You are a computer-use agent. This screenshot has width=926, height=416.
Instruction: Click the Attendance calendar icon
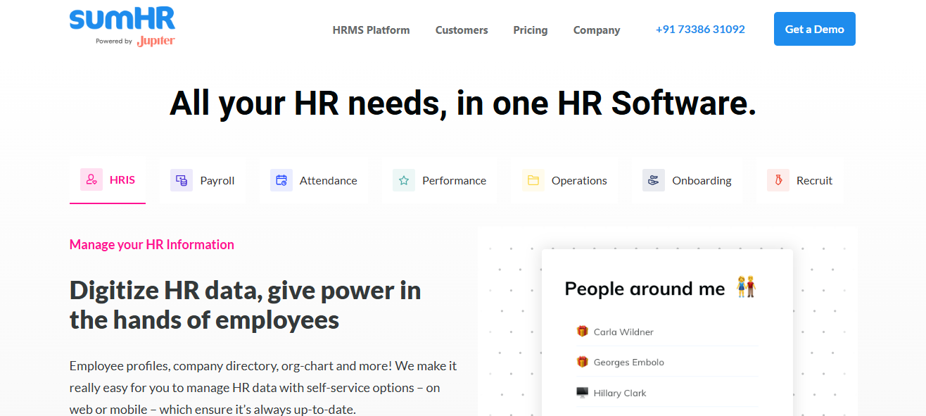point(281,180)
